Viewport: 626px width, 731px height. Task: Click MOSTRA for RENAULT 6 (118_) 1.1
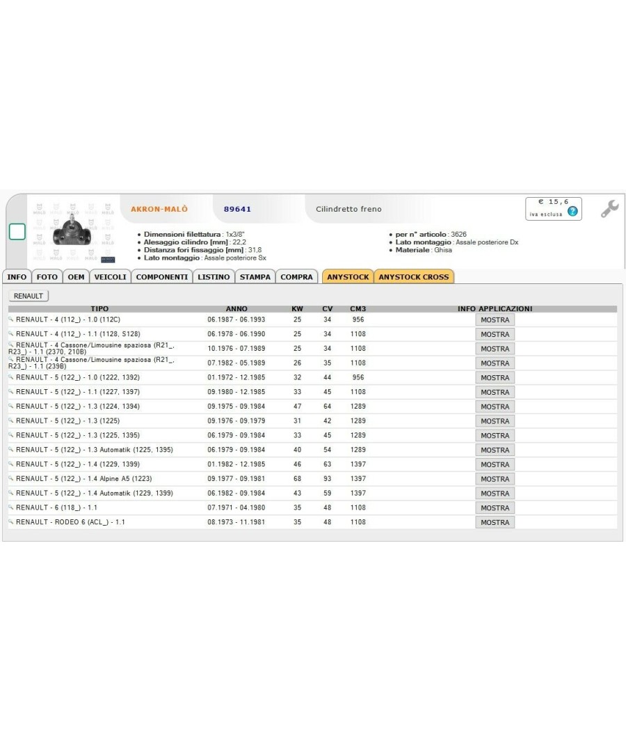(x=495, y=508)
